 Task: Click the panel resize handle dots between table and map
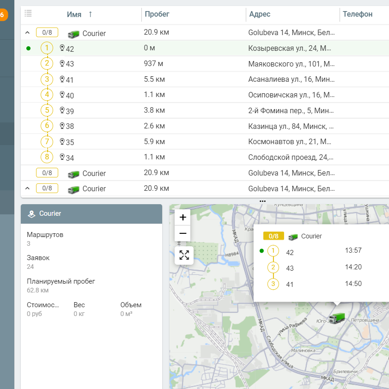tap(262, 200)
